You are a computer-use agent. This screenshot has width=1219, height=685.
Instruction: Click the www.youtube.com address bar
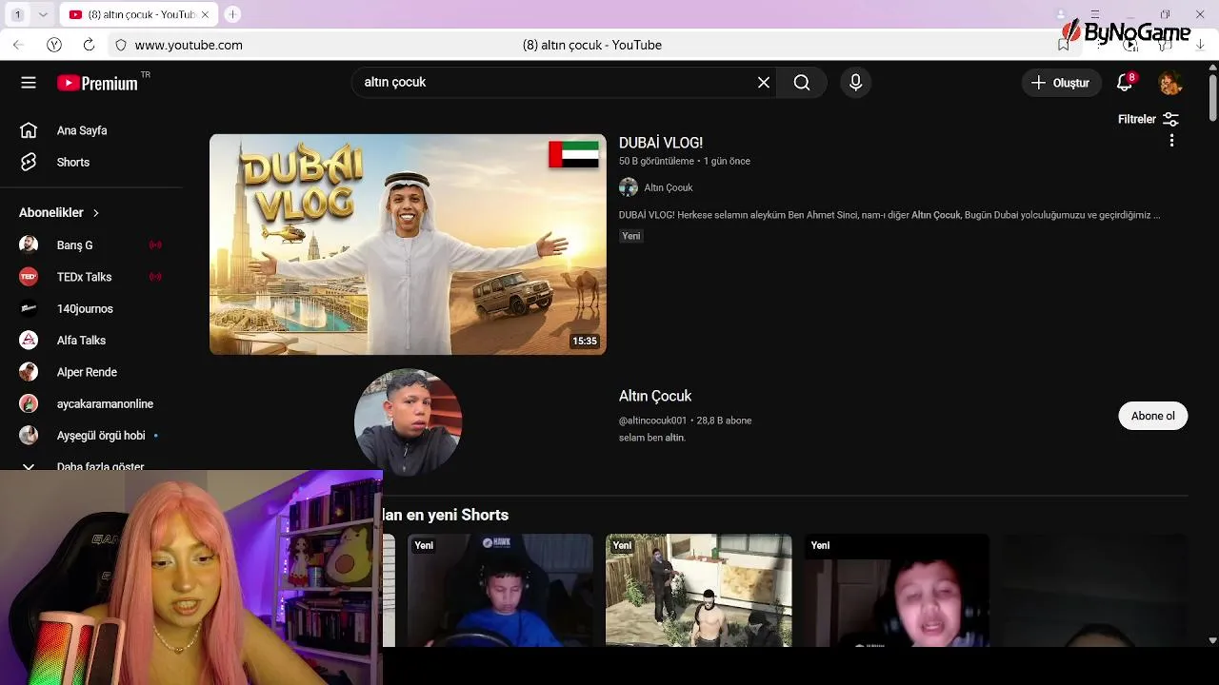tap(189, 45)
